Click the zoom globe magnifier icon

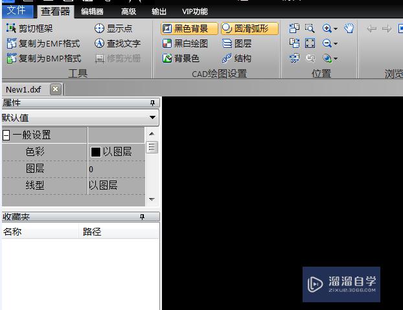(327, 58)
